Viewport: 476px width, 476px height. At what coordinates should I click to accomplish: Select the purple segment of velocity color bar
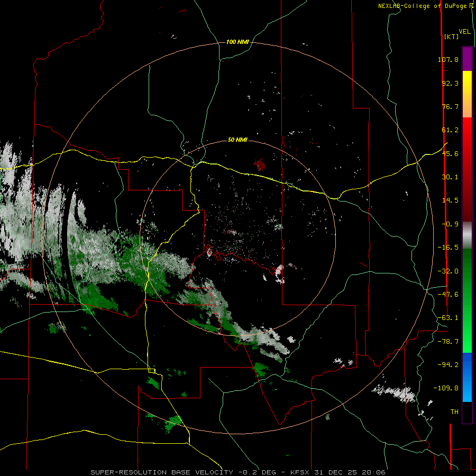tap(467, 59)
